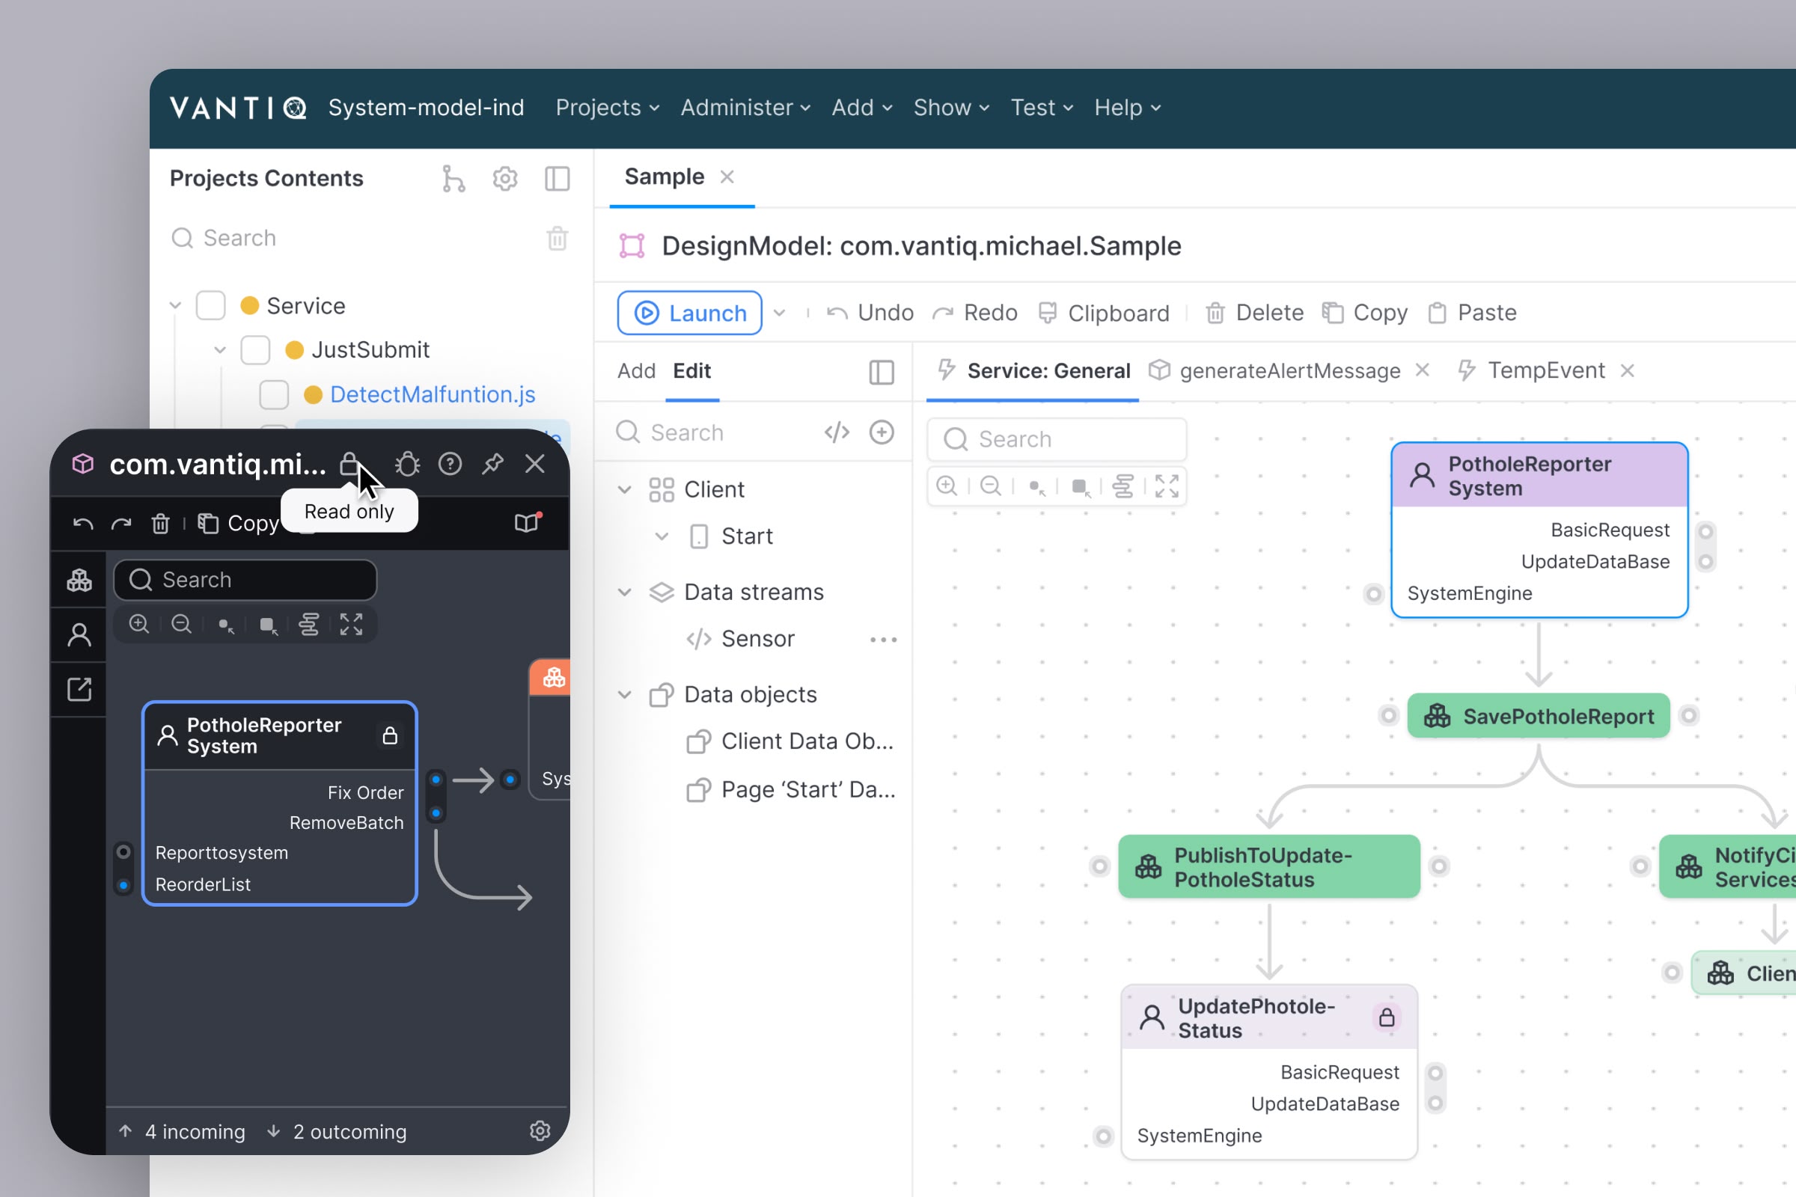Open the external link icon in dark sidebar

tap(79, 689)
